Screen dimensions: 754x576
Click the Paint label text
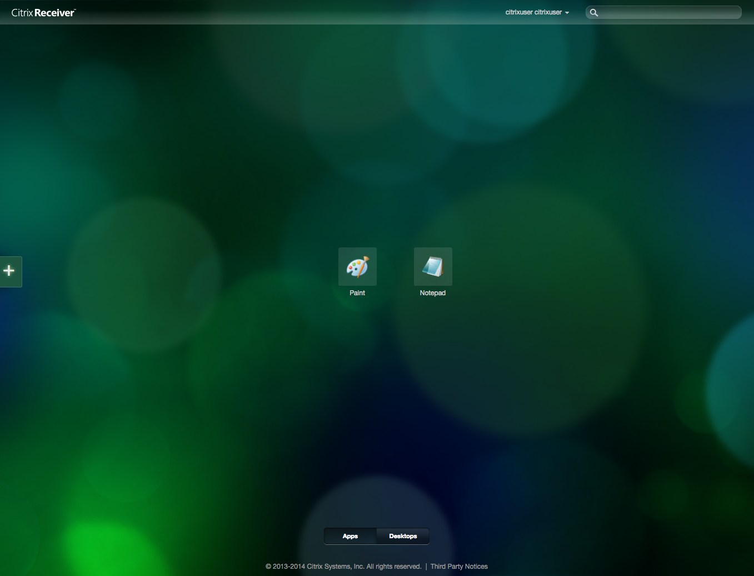click(x=357, y=293)
